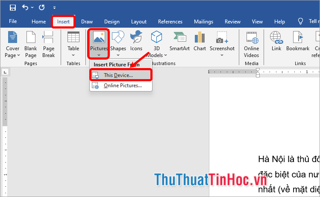Insert a Chart
This screenshot has width=320, height=197.
pos(200,41)
